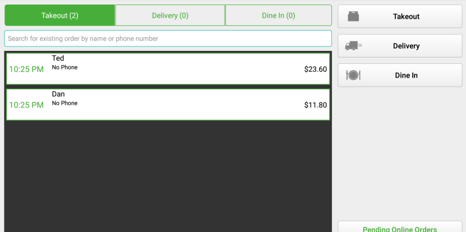This screenshot has width=466, height=232.
Task: Click the name Dan in the order list
Action: (58, 94)
